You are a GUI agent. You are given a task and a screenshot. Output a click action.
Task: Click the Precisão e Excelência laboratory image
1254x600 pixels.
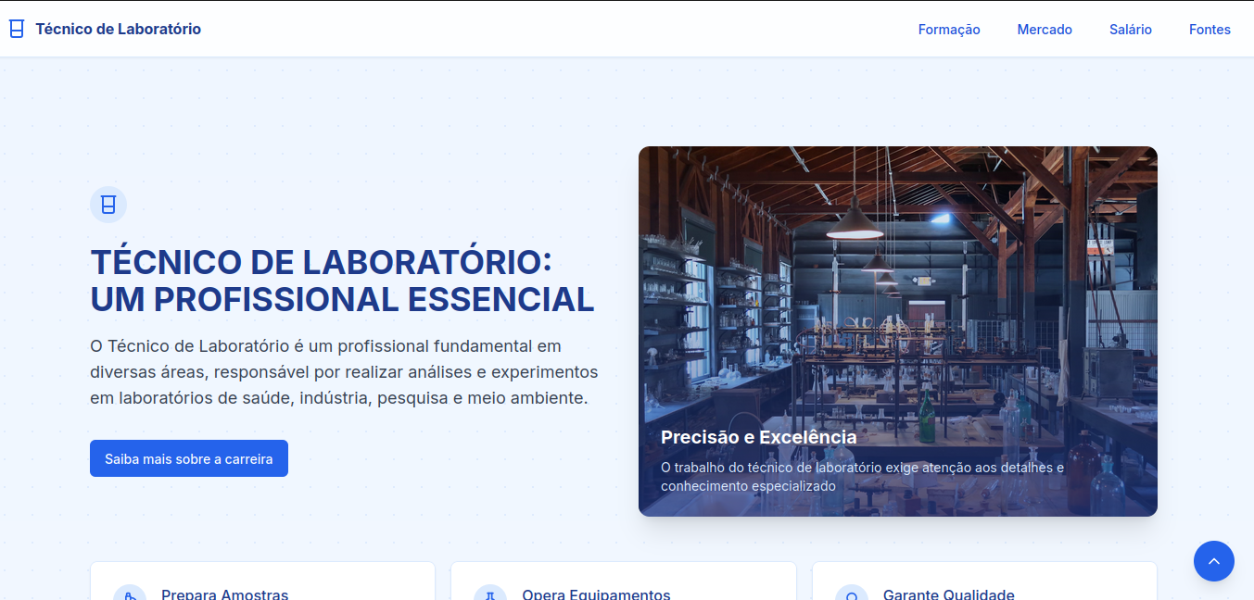(x=897, y=331)
